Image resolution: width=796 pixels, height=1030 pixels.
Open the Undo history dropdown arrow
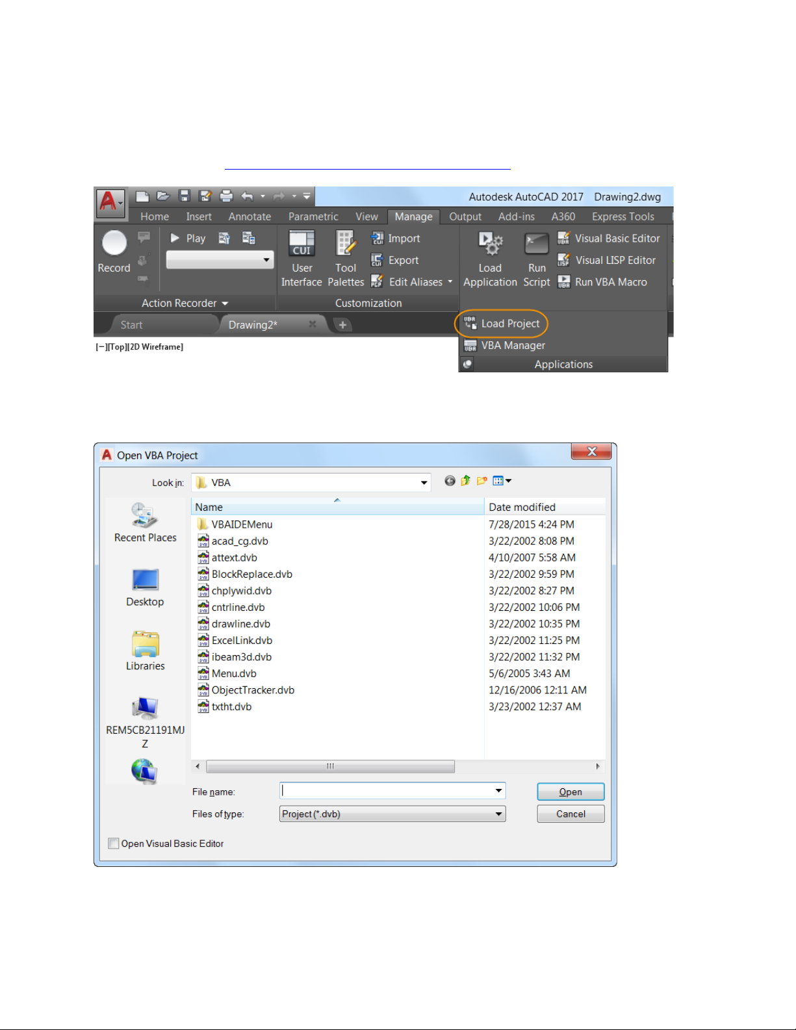tap(263, 196)
